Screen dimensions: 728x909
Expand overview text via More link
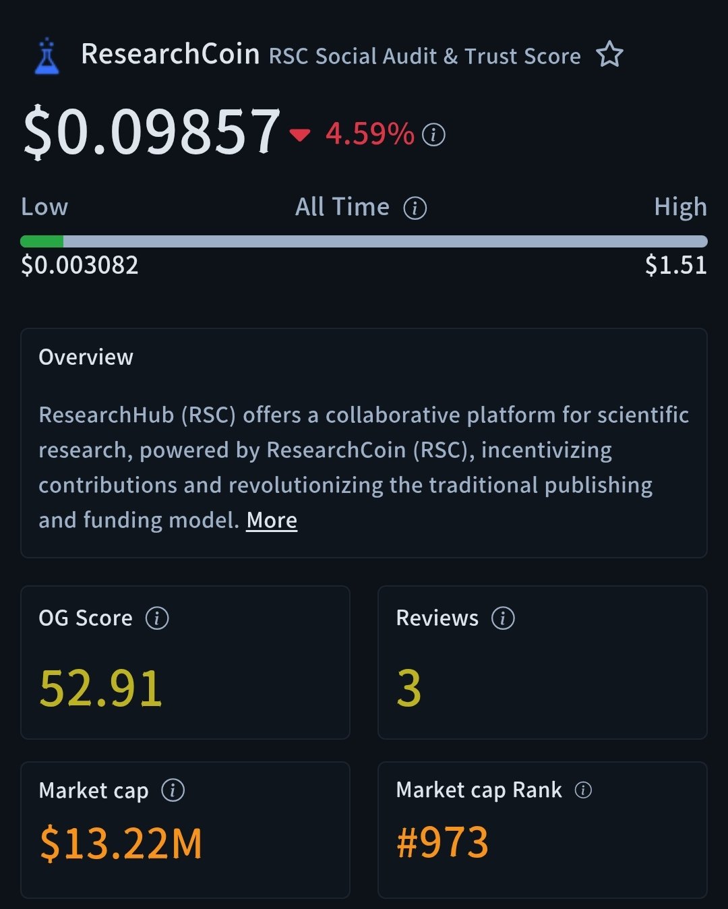pyautogui.click(x=272, y=520)
